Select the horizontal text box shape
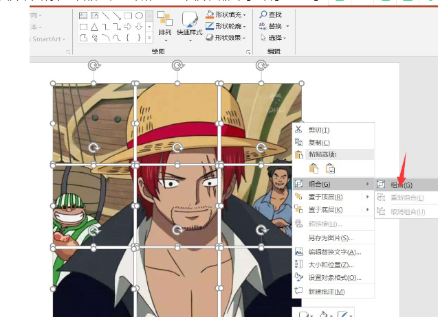The width and height of the screenshot is (438, 317). [83, 16]
